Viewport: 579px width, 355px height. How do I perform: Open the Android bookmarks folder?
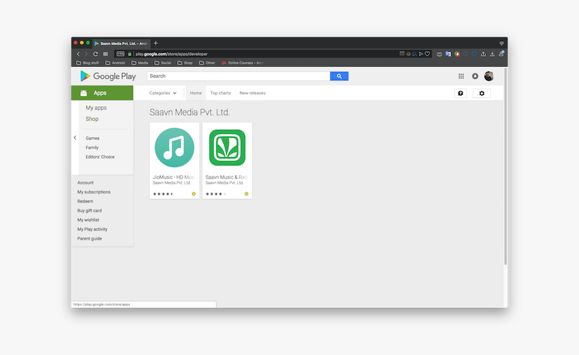[115, 63]
